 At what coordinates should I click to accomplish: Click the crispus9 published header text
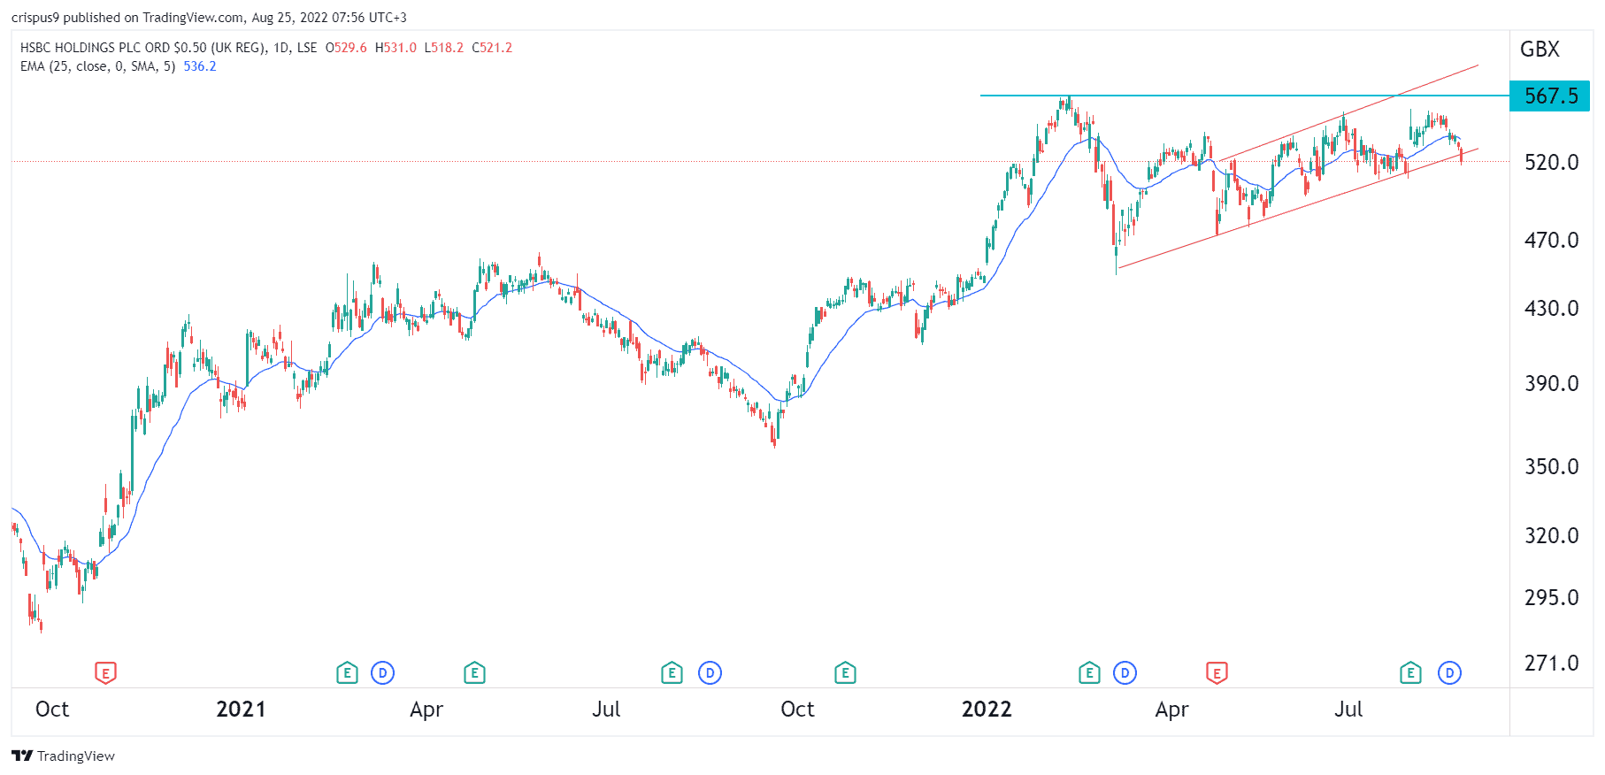pyautogui.click(x=209, y=18)
